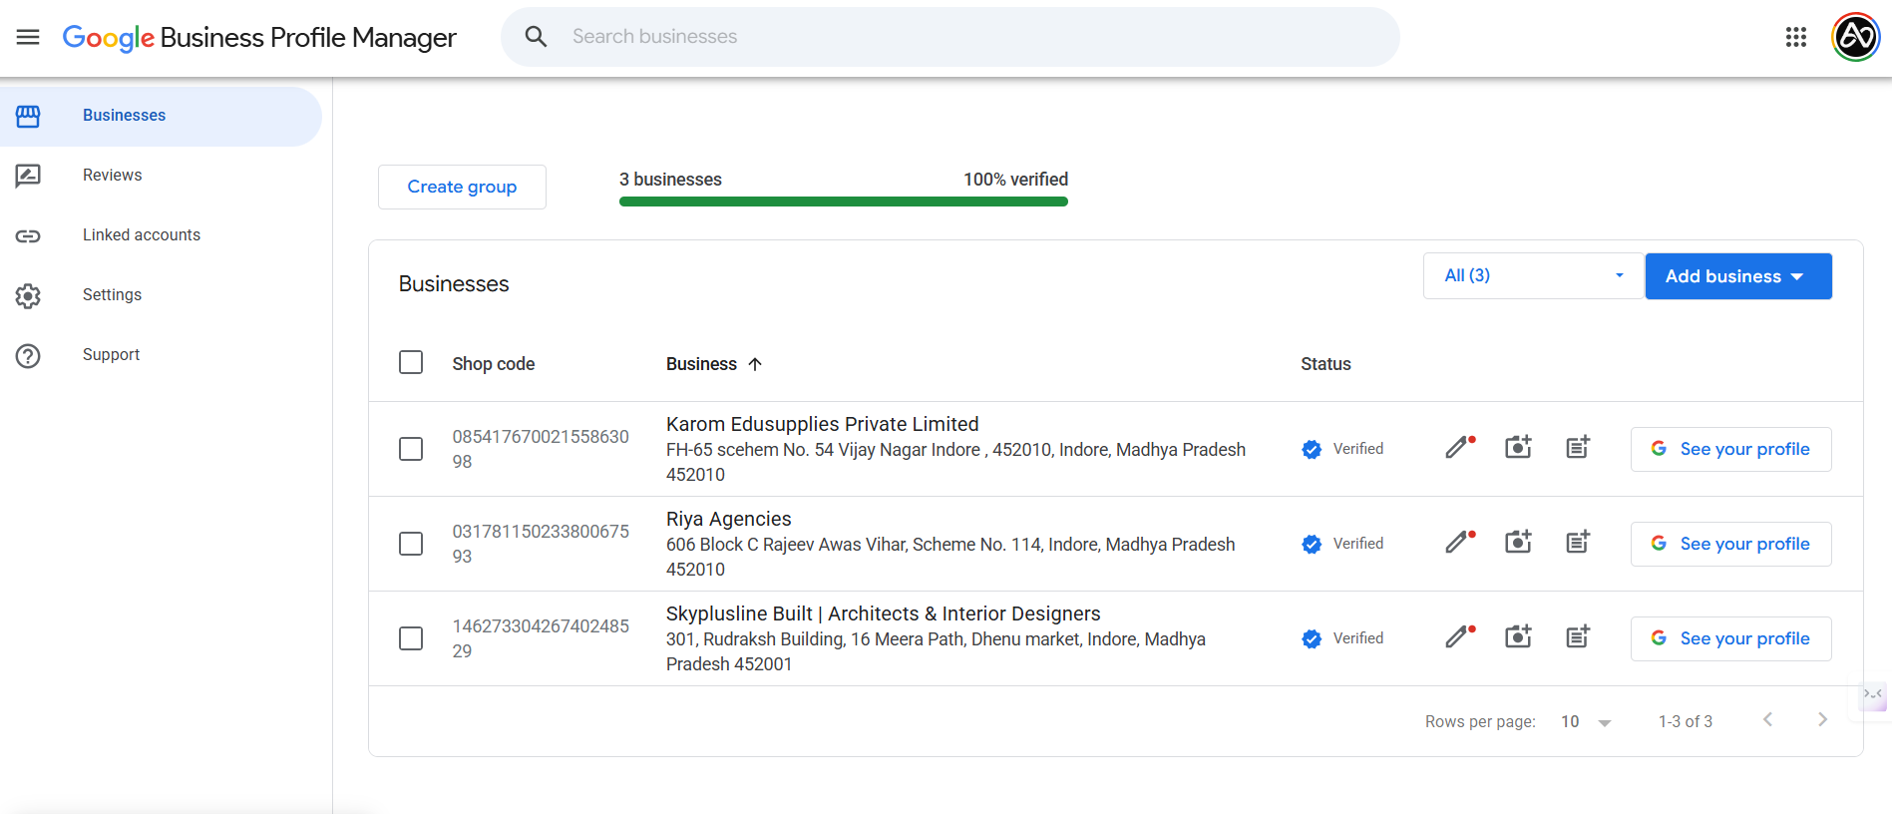Open the All (3) filter dropdown
Image resolution: width=1892 pixels, height=814 pixels.
1534,275
